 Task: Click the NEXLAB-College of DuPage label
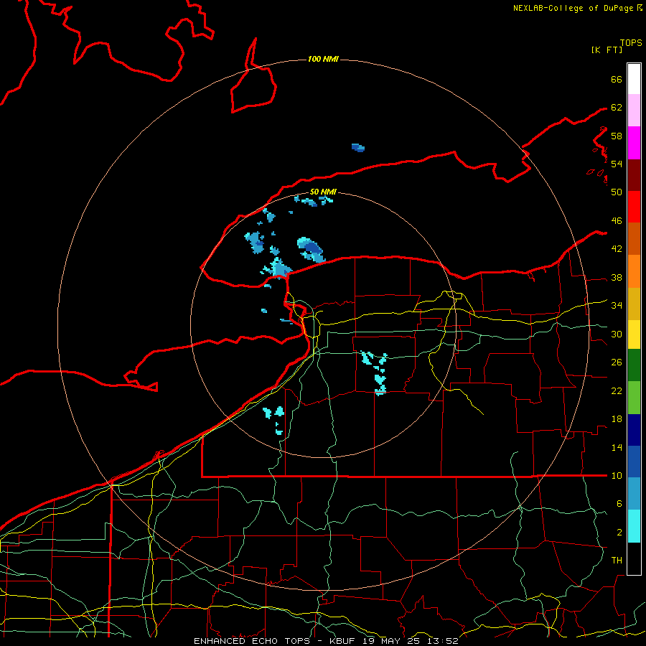click(573, 8)
